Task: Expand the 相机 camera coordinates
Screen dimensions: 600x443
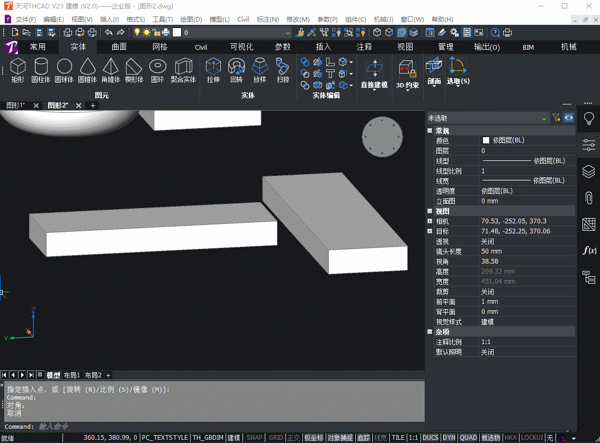Action: [x=429, y=221]
